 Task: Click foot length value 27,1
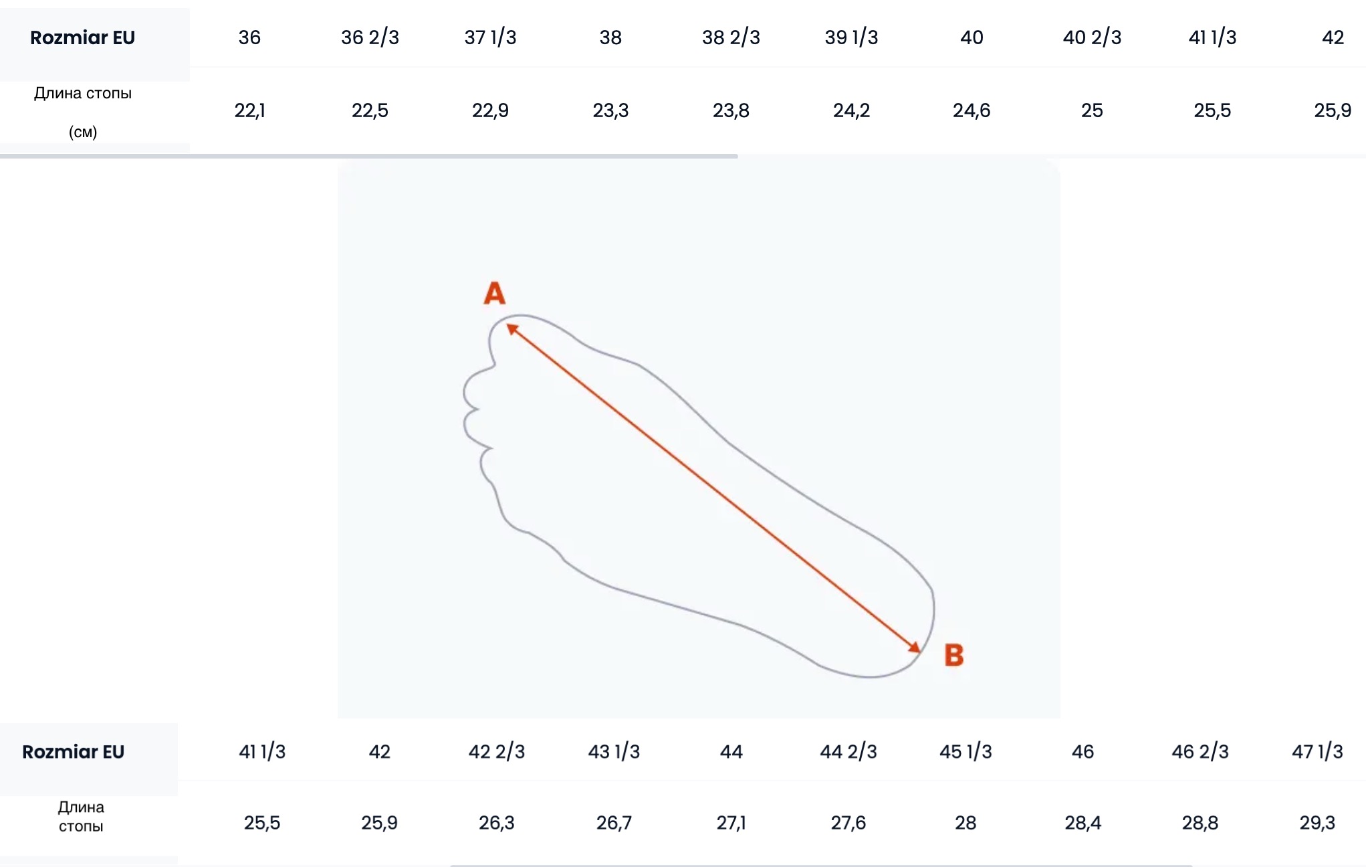(x=731, y=823)
